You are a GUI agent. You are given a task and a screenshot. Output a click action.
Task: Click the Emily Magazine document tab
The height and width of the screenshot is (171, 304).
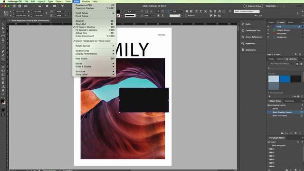[x=30, y=20]
